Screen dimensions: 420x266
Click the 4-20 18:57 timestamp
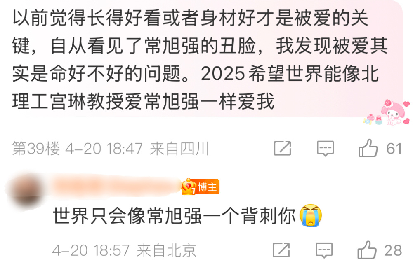(x=91, y=250)
